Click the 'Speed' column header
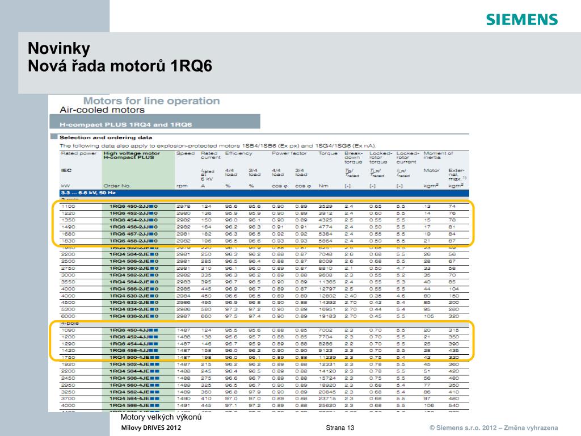This screenshot has height=436, width=581. click(x=186, y=153)
